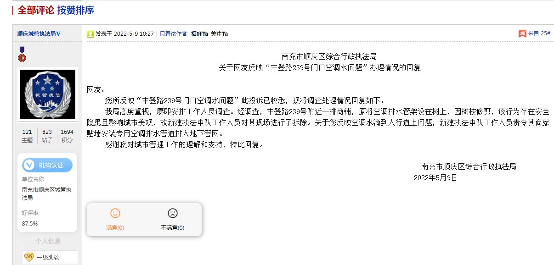The width and height of the screenshot is (554, 265).
Task: View the user's 121 主题 topics
Action: tap(27, 136)
